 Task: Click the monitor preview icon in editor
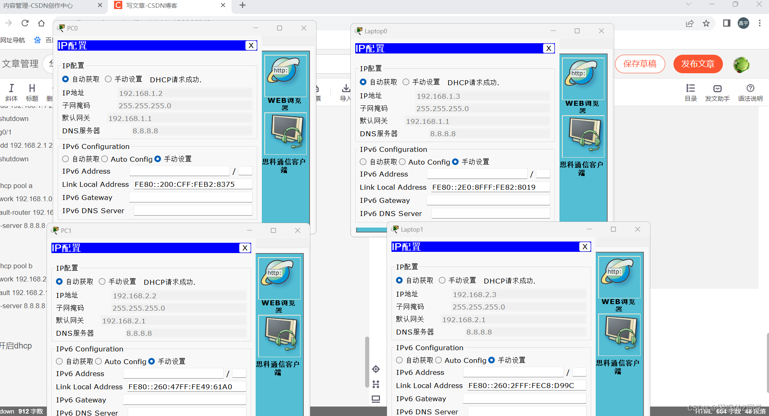click(376, 399)
